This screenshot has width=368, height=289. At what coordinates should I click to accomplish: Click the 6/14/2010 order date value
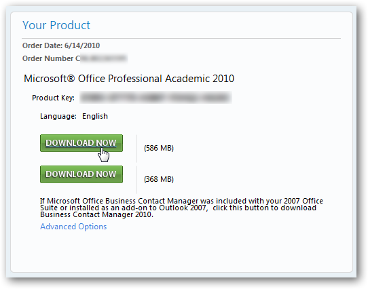[82, 45]
